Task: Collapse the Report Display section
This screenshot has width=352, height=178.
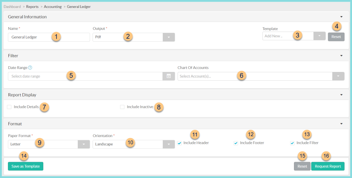Action: 341,95
